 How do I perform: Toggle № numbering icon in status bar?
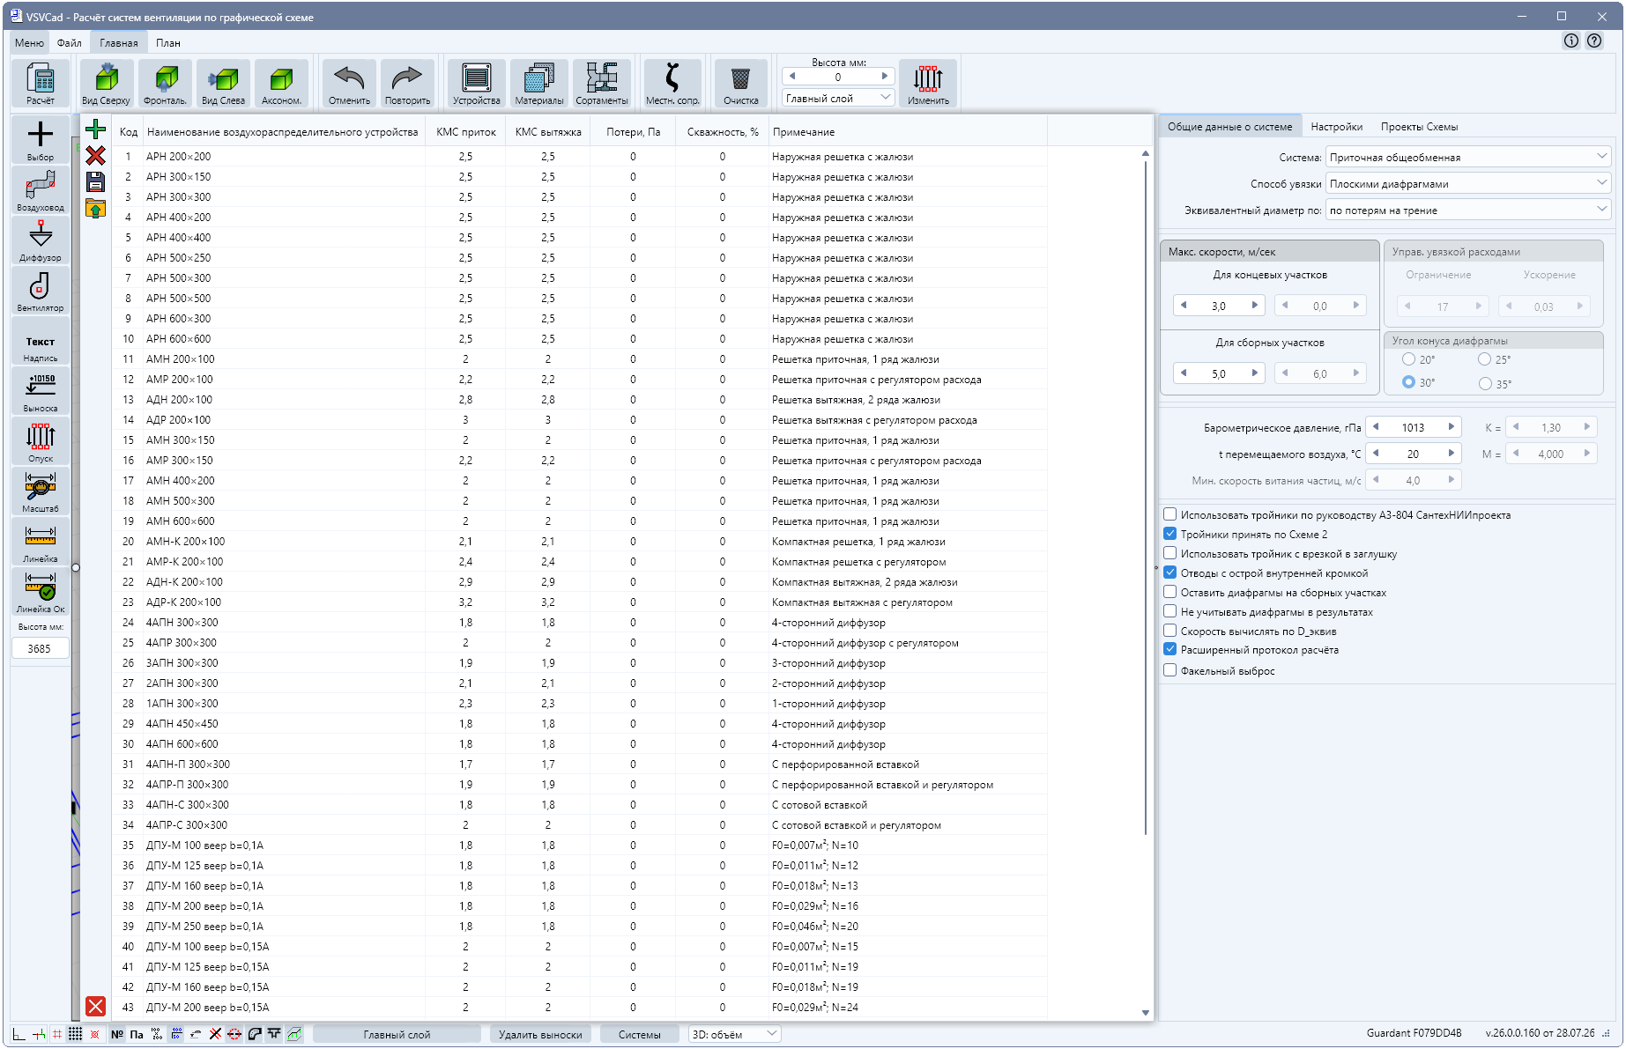point(117,1034)
